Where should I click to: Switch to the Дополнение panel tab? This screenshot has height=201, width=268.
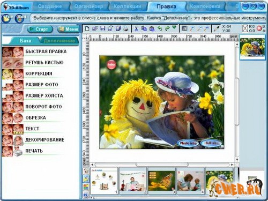(59, 41)
